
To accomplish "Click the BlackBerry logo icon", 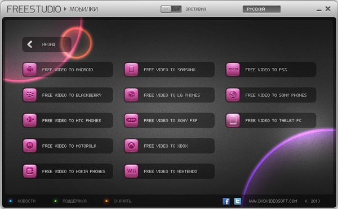I will [x=30, y=95].
